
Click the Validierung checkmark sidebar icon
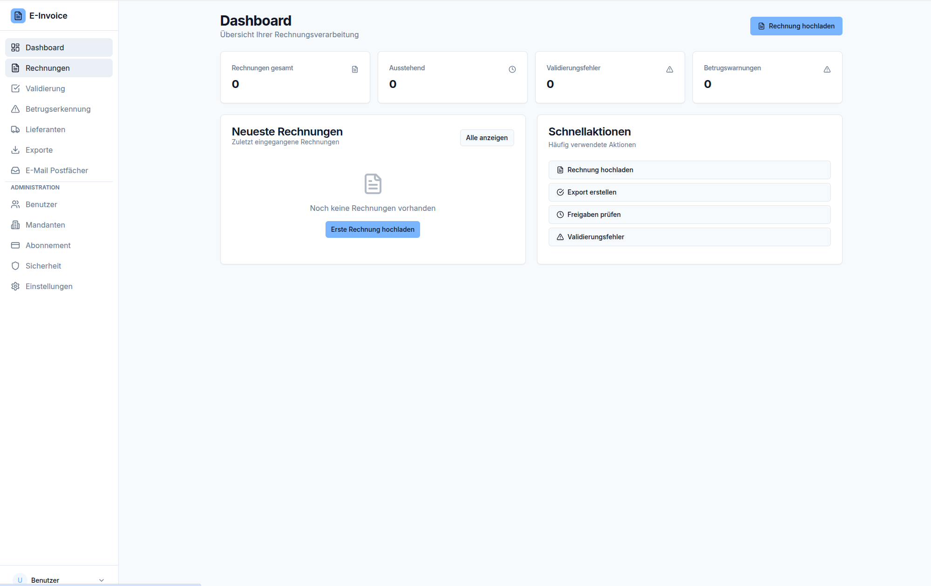click(15, 88)
